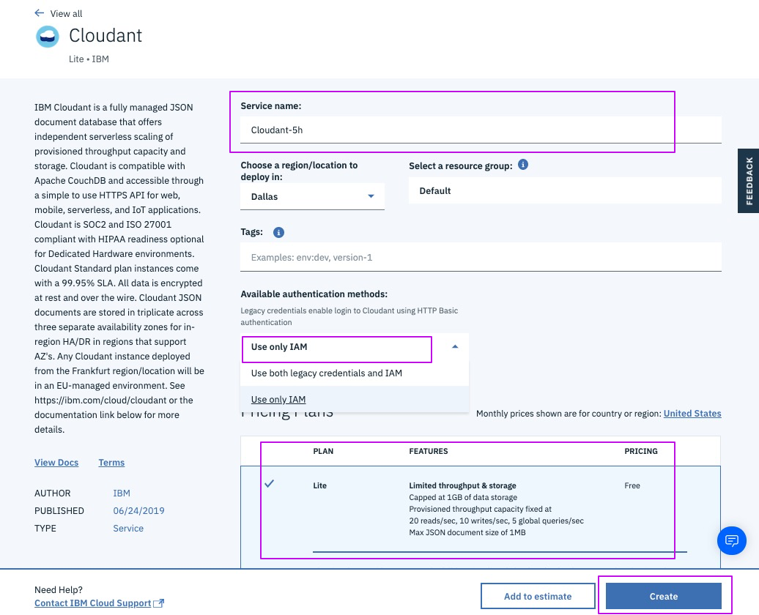Collapse the authentication methods dropdown arrow
This screenshot has width=759, height=615.
[454, 346]
